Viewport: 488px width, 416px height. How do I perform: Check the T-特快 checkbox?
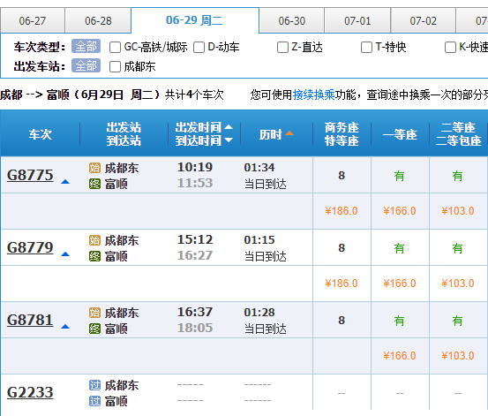point(366,48)
